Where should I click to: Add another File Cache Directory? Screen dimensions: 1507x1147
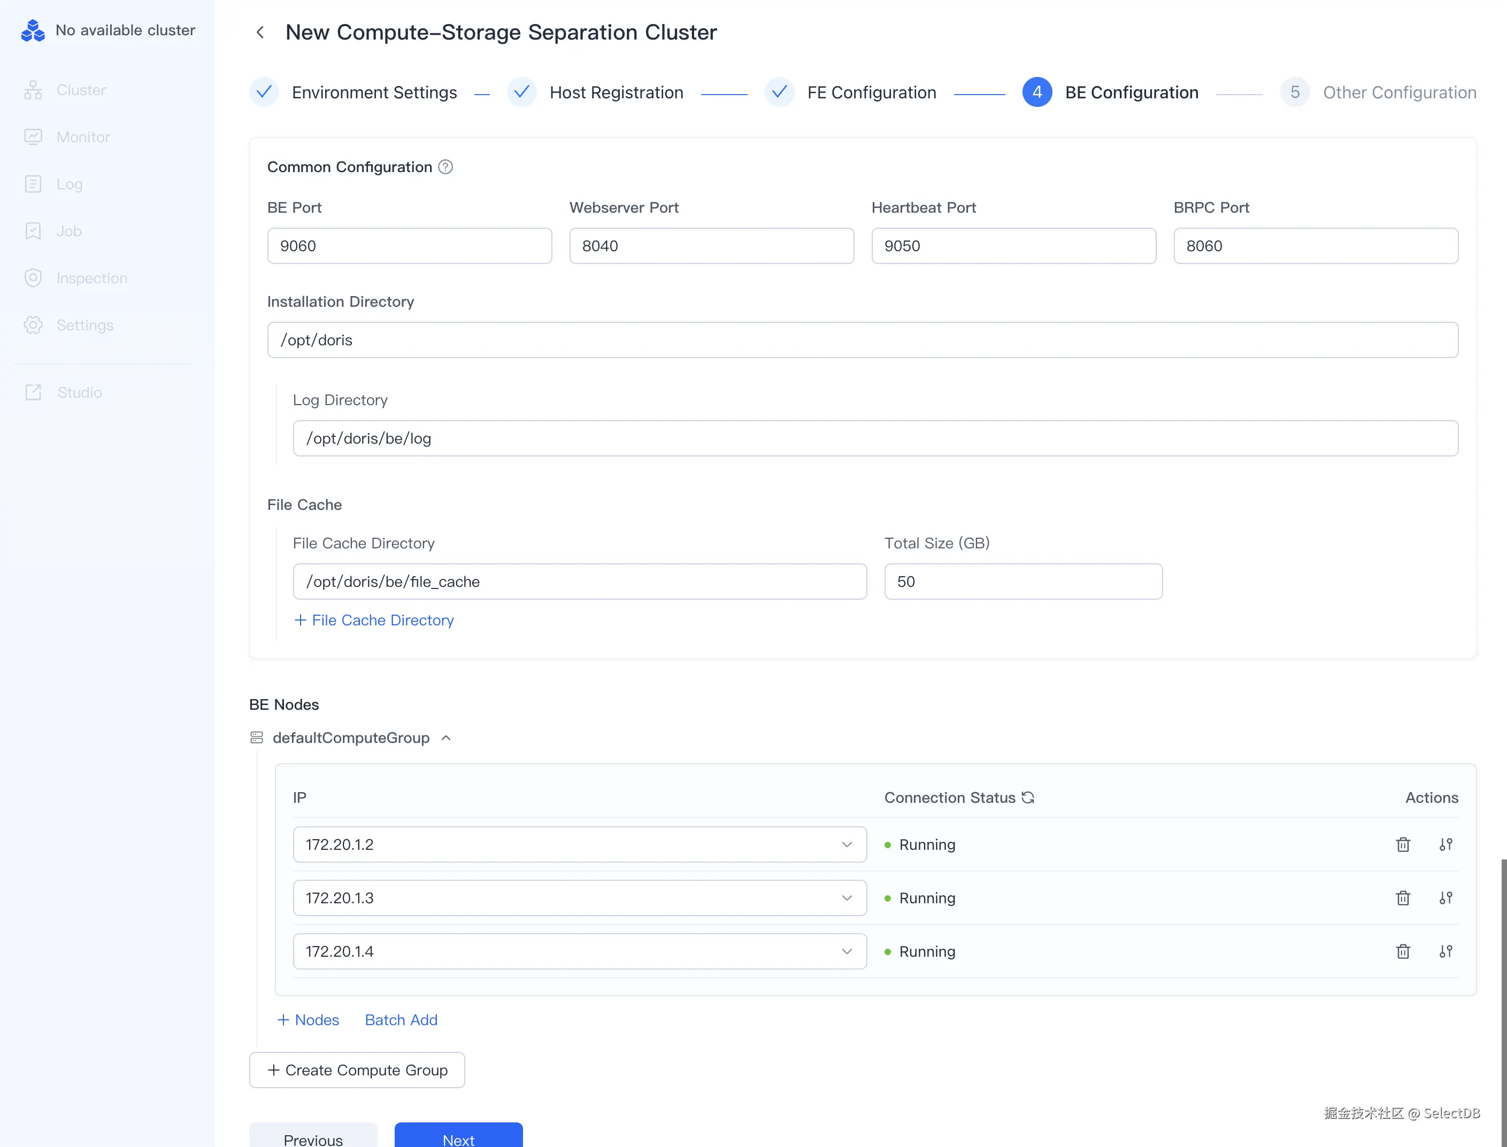tap(374, 620)
